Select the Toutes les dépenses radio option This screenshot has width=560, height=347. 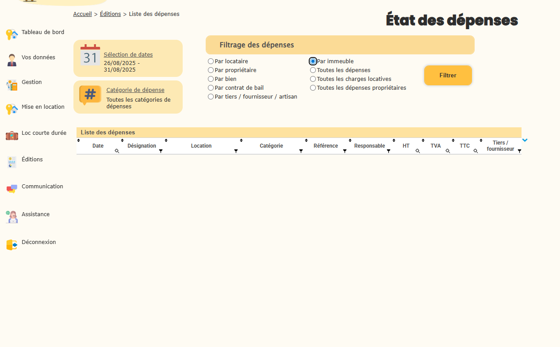coord(313,70)
